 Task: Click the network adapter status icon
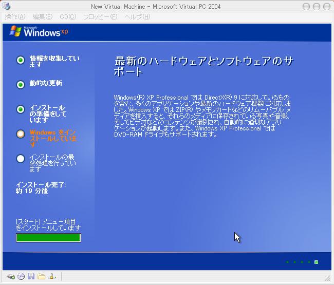click(x=51, y=276)
